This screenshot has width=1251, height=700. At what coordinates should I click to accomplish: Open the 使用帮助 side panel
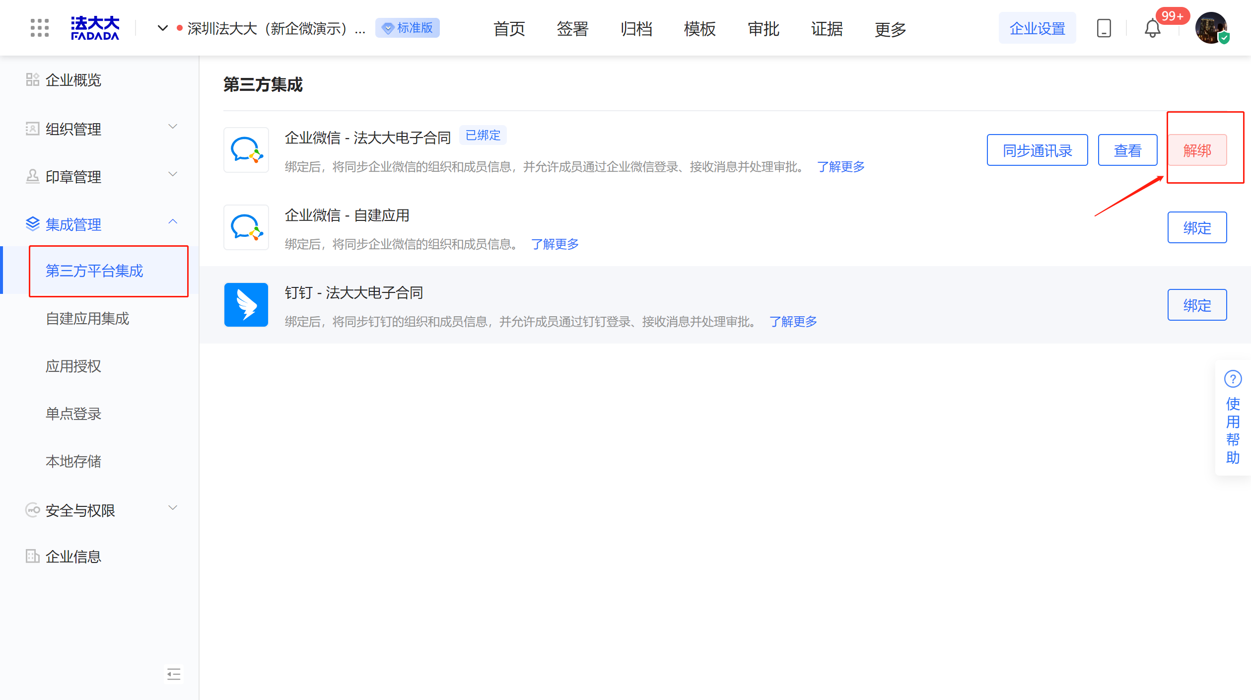[1233, 418]
